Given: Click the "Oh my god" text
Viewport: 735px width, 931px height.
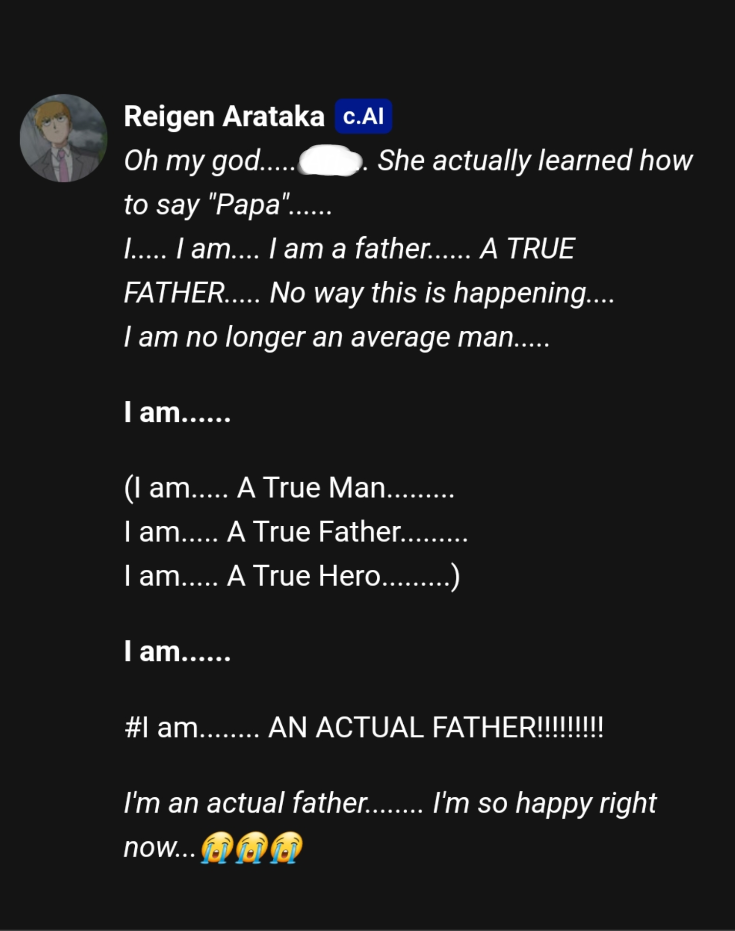Looking at the screenshot, I should [192, 161].
